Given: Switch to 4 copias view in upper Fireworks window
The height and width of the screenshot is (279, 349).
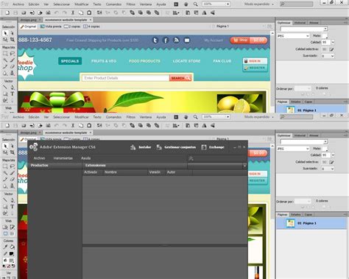Looking at the screenshot, I should click(x=91, y=27).
